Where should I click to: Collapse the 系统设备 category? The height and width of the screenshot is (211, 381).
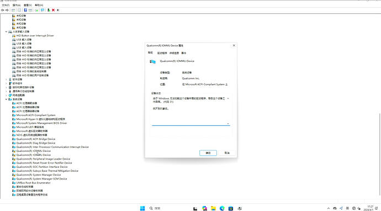click(6, 99)
